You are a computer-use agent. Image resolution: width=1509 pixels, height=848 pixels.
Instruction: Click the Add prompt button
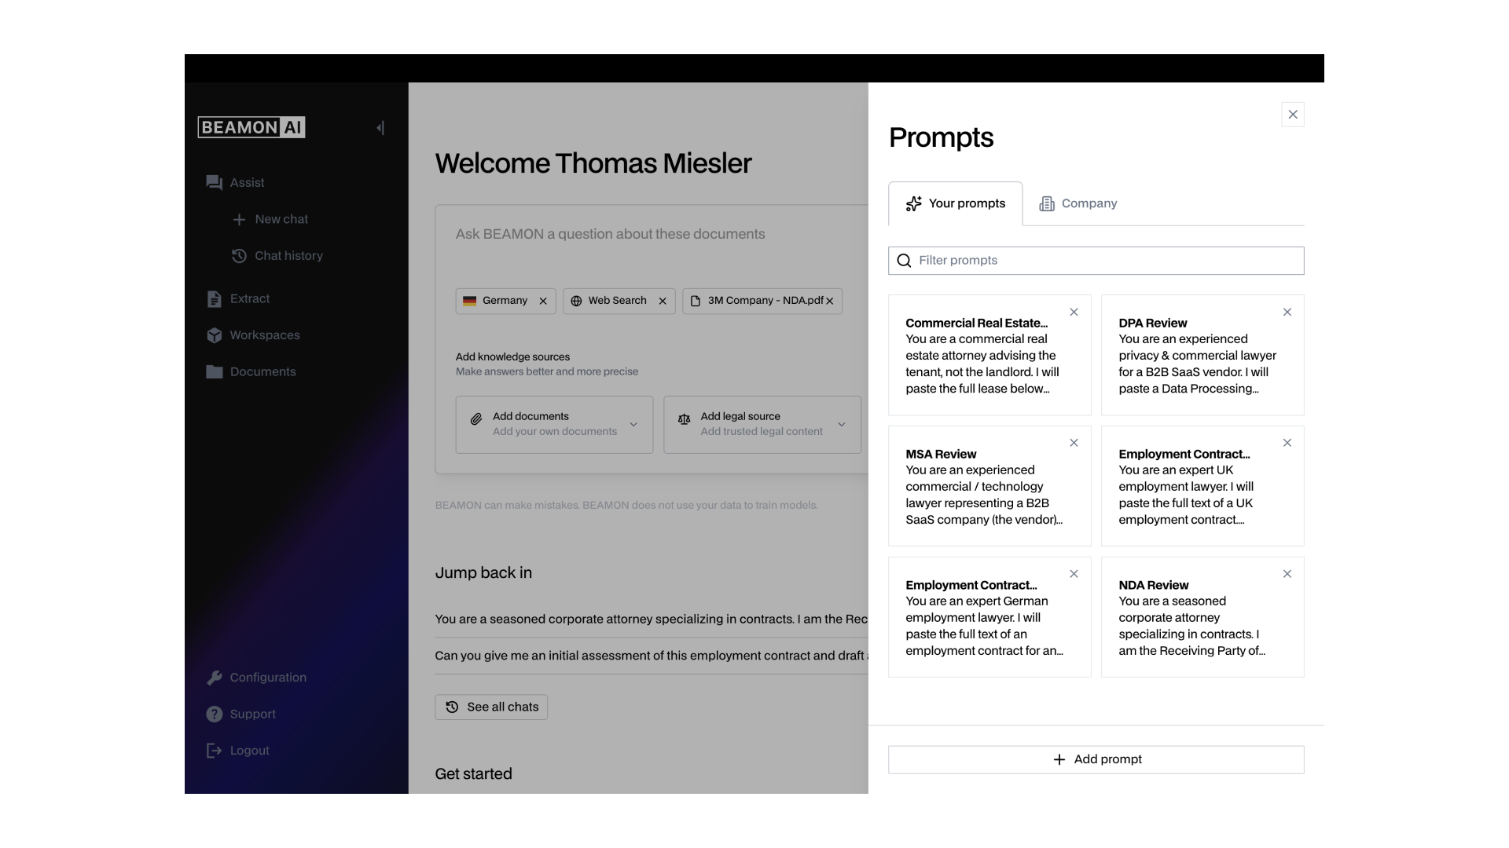coord(1096,759)
